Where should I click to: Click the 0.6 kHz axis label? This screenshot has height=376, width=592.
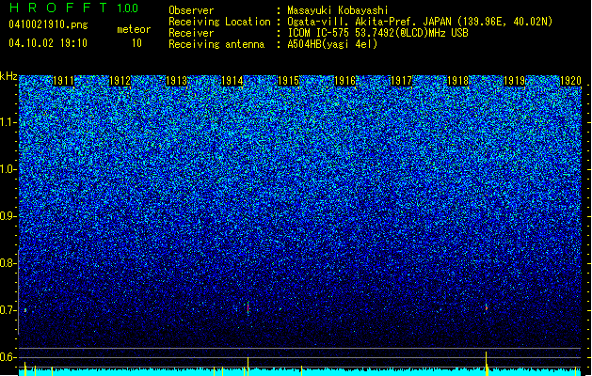click(x=8, y=357)
